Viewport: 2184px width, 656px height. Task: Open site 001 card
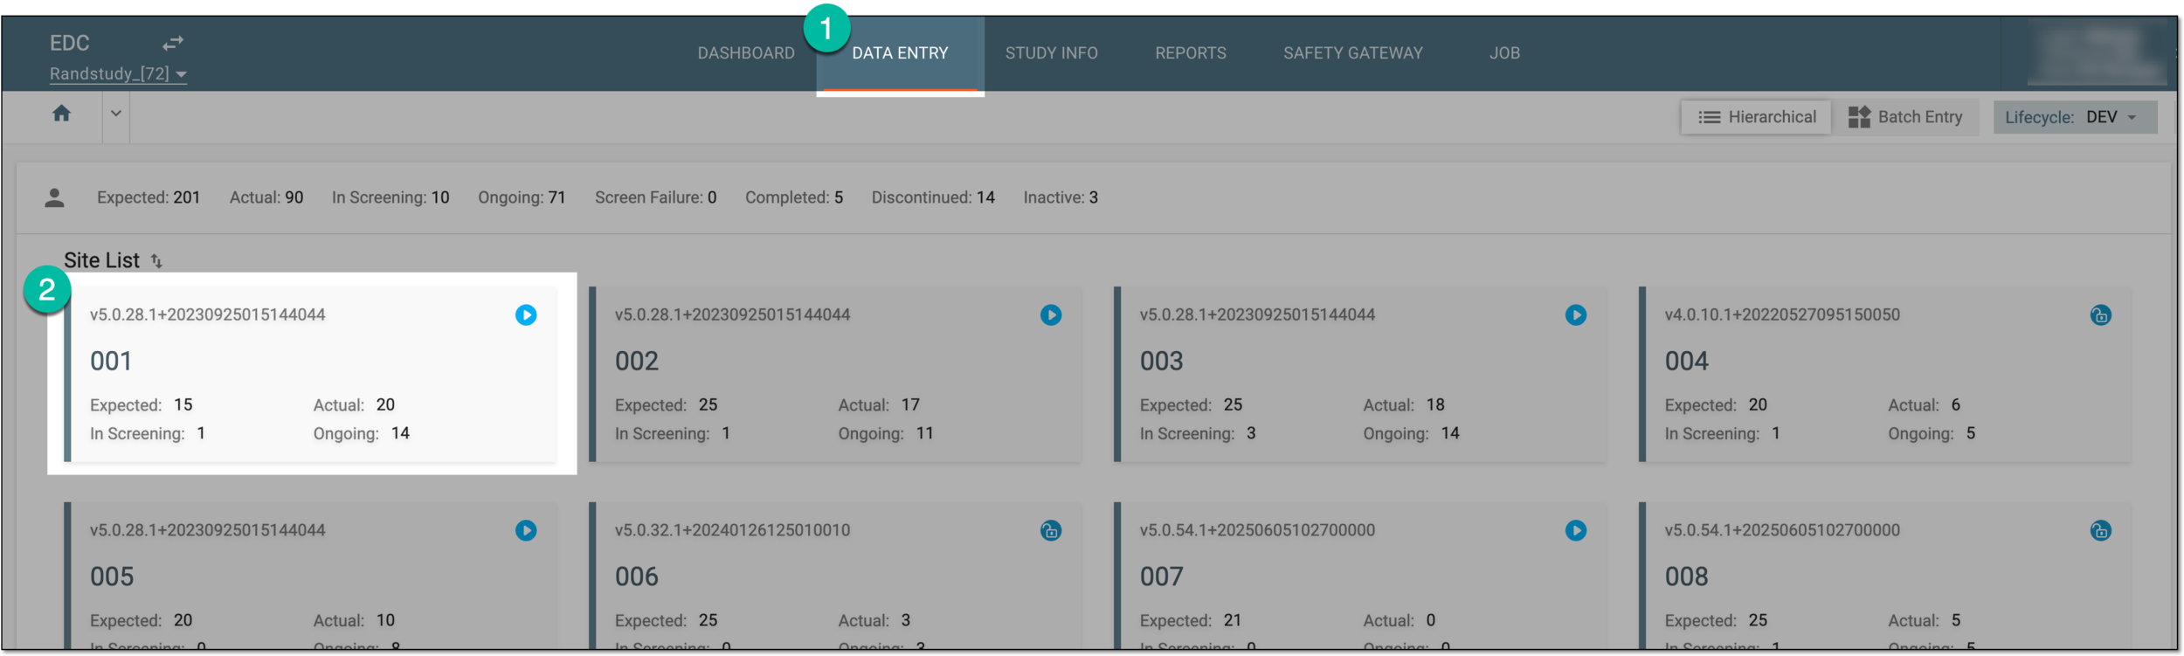tap(312, 375)
